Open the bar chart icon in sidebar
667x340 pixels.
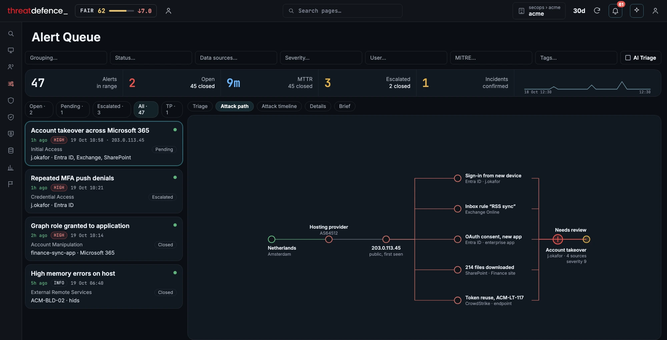tap(11, 167)
